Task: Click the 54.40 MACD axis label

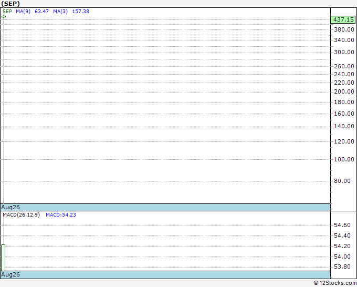Action: tap(342, 235)
